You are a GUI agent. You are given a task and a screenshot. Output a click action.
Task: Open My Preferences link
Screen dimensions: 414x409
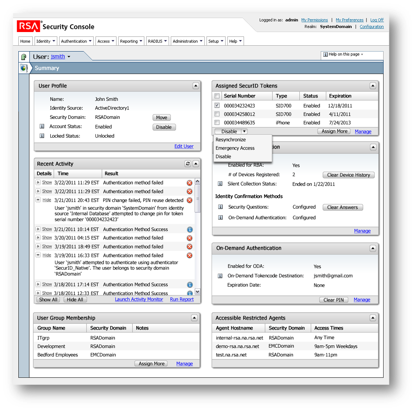[350, 20]
